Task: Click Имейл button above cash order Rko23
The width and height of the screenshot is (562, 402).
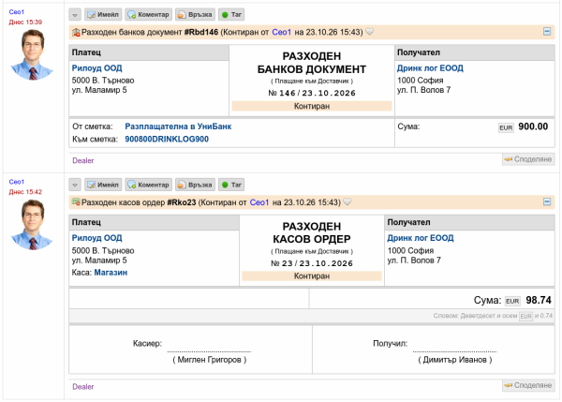Action: pyautogui.click(x=103, y=185)
